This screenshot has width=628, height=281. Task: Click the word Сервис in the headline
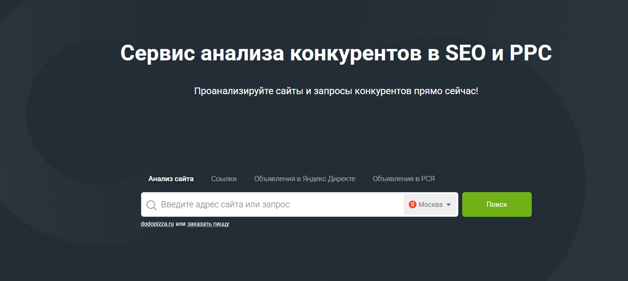pos(157,53)
